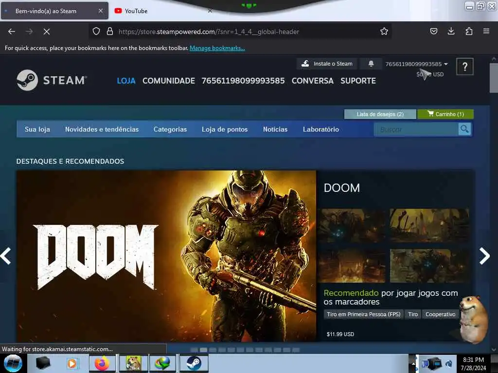
Task: Open the Steam notifications bell
Action: click(x=371, y=64)
